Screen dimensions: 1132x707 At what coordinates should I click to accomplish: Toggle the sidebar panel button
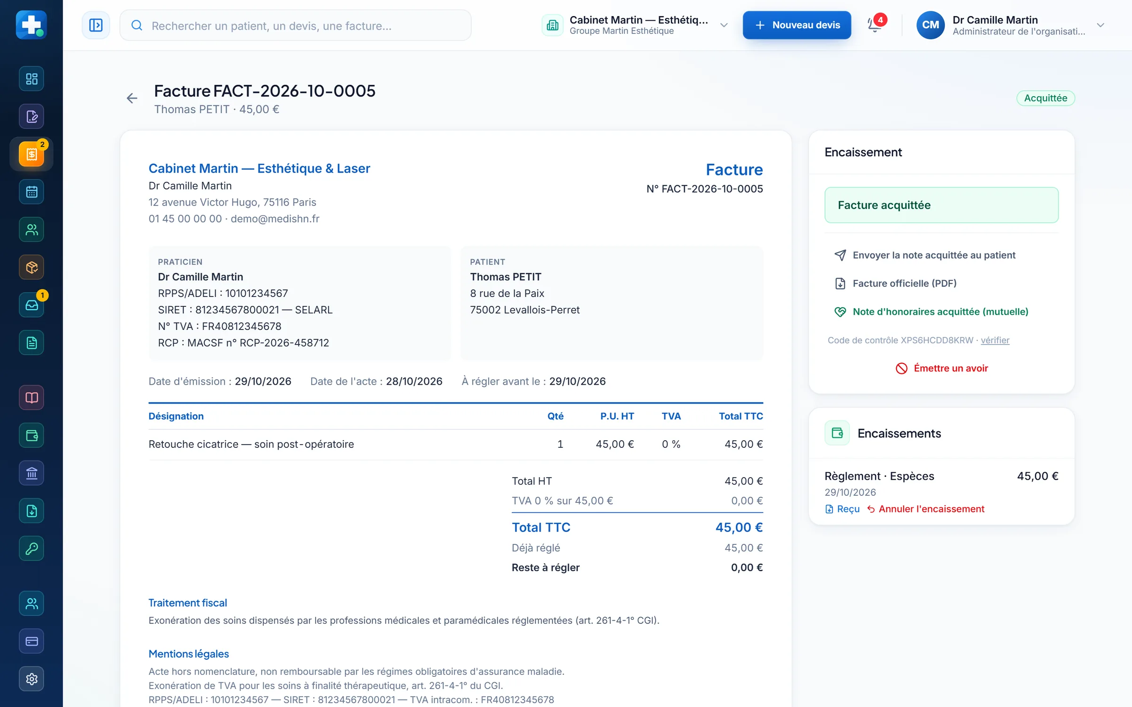(x=96, y=25)
